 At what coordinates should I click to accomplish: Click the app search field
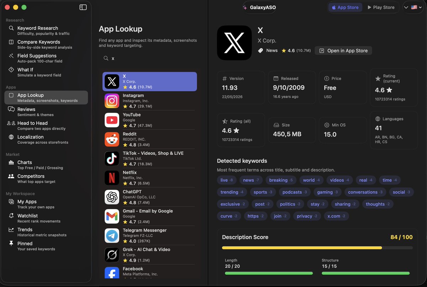click(149, 58)
